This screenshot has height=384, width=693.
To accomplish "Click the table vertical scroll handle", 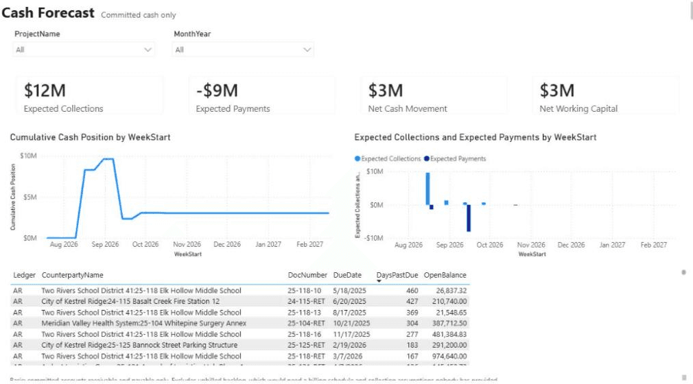I will tap(683, 273).
